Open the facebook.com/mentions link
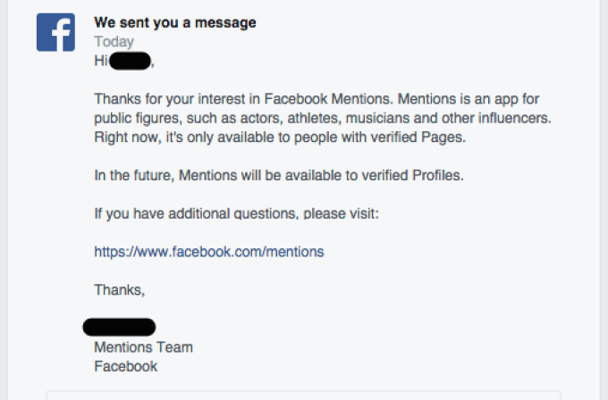The width and height of the screenshot is (608, 400). click(208, 252)
